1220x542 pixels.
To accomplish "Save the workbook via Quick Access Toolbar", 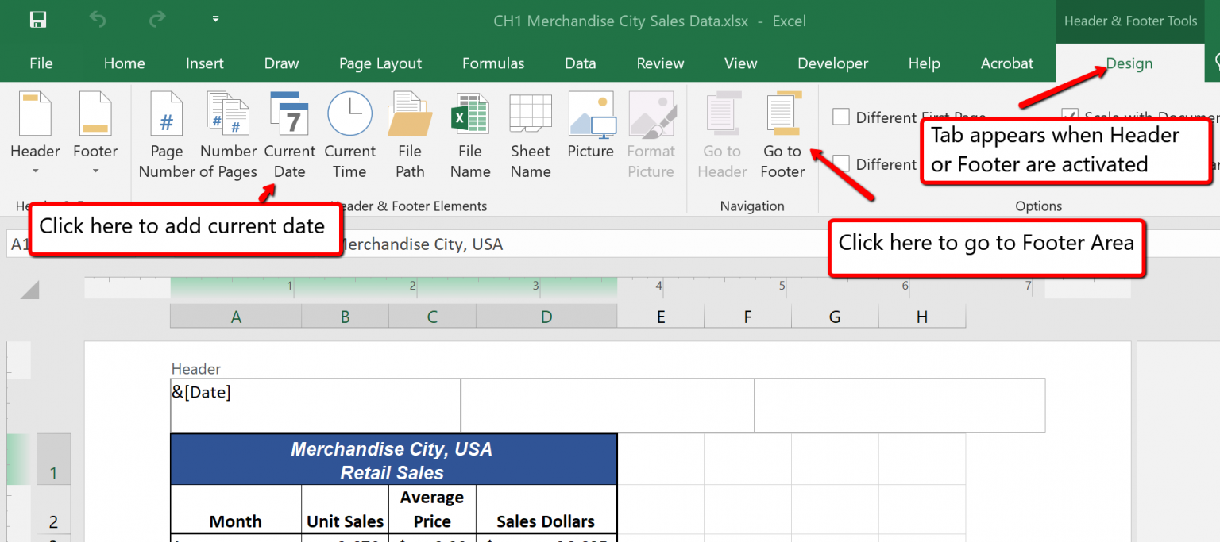I will [38, 20].
